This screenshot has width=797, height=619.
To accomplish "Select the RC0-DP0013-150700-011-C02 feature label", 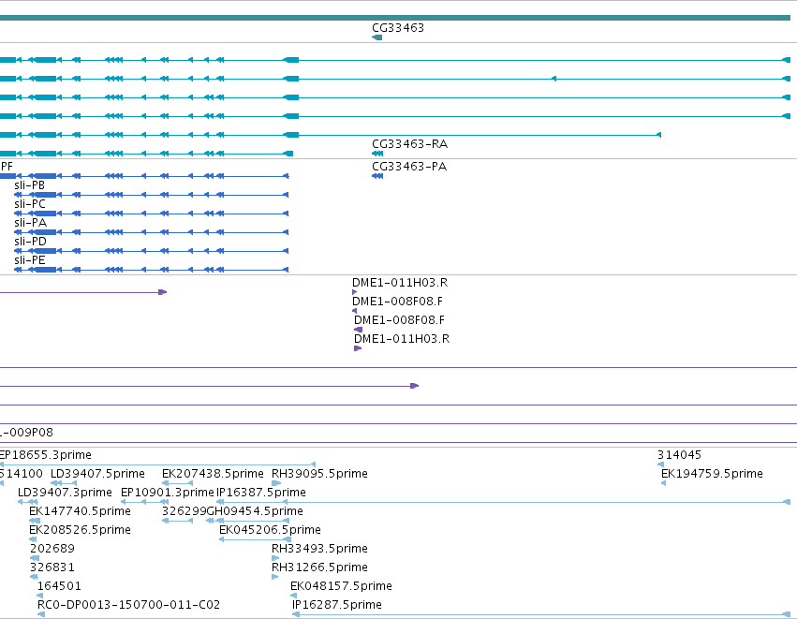I will tap(128, 605).
